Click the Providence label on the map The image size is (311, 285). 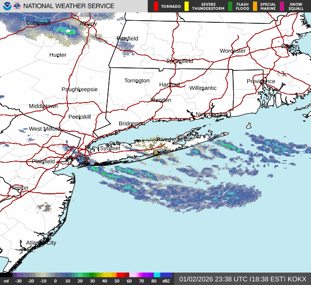click(x=261, y=81)
